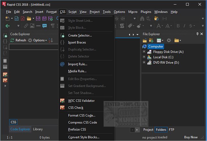Click the tag icon in format toolbar
The image size is (207, 141).
pyautogui.click(x=130, y=26)
